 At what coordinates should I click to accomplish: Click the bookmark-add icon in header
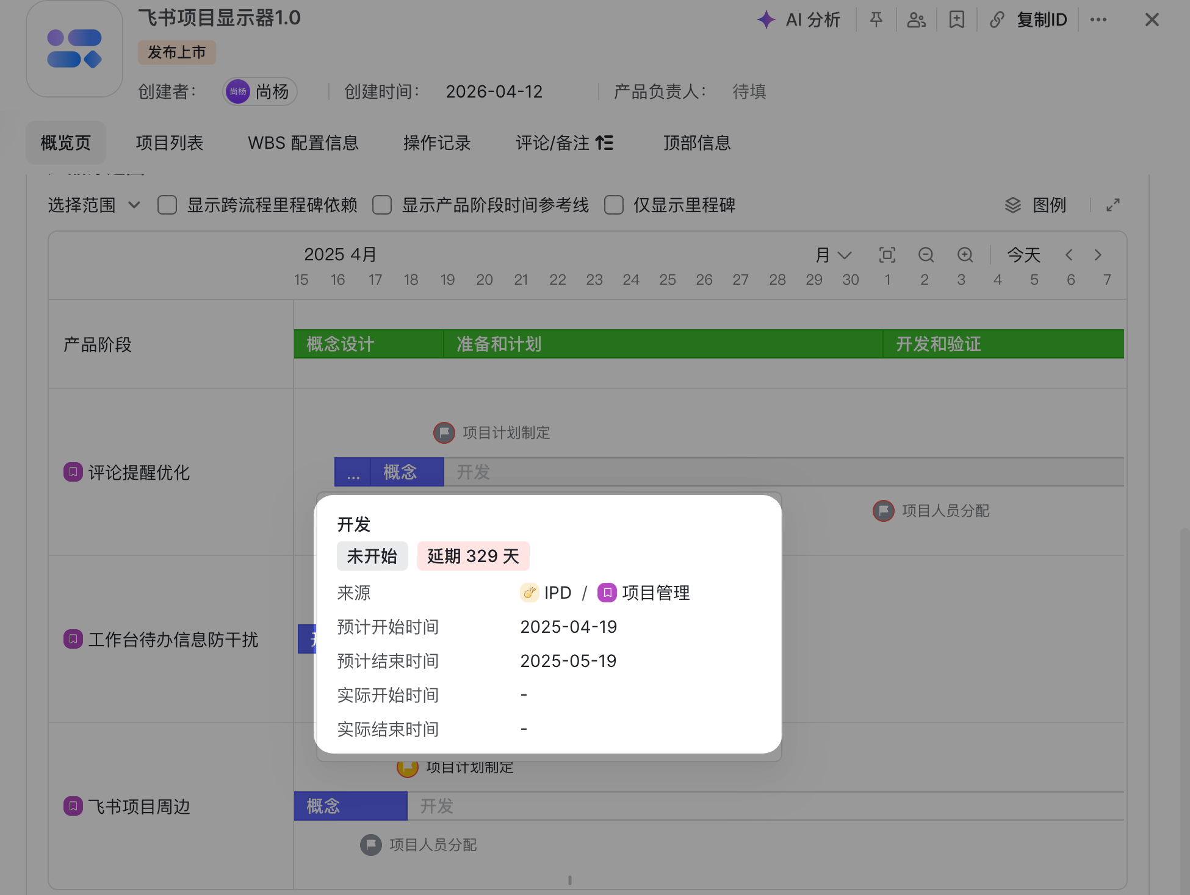point(957,20)
